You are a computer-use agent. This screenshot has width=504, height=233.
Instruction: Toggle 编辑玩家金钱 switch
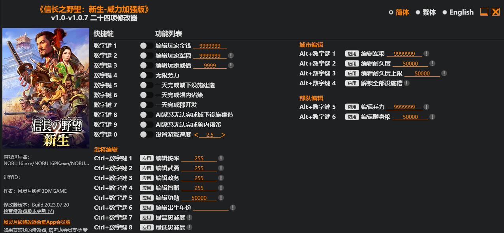click(x=146, y=46)
